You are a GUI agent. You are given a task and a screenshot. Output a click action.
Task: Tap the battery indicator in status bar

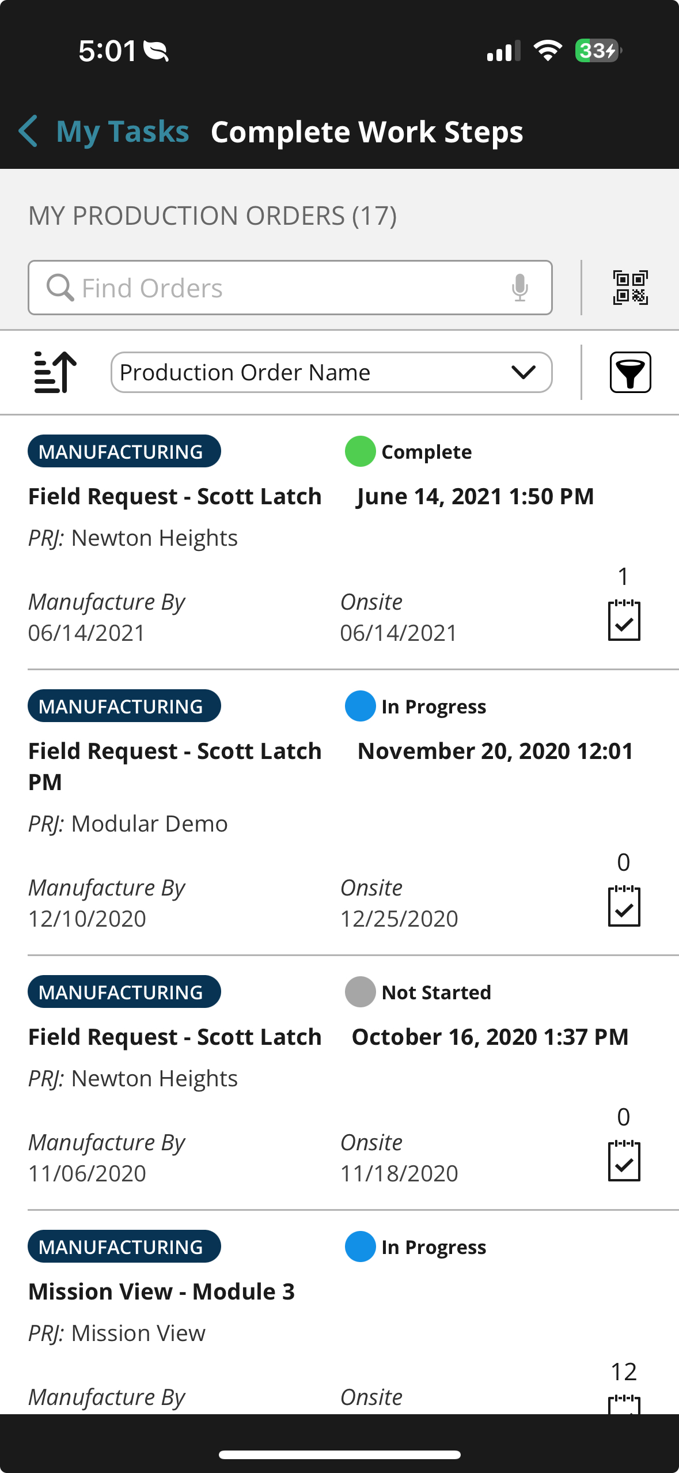tap(598, 51)
